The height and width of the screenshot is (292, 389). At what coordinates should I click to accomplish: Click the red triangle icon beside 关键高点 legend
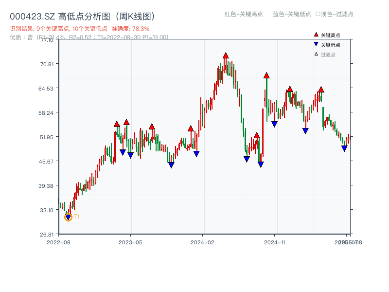click(316, 35)
